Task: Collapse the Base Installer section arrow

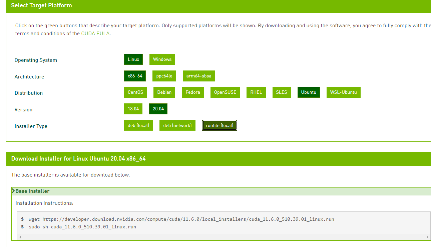Action: [x=13, y=191]
